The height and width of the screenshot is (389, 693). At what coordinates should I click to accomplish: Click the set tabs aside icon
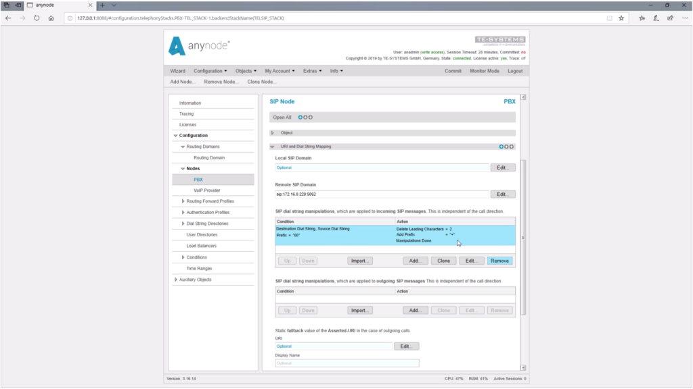click(x=18, y=5)
